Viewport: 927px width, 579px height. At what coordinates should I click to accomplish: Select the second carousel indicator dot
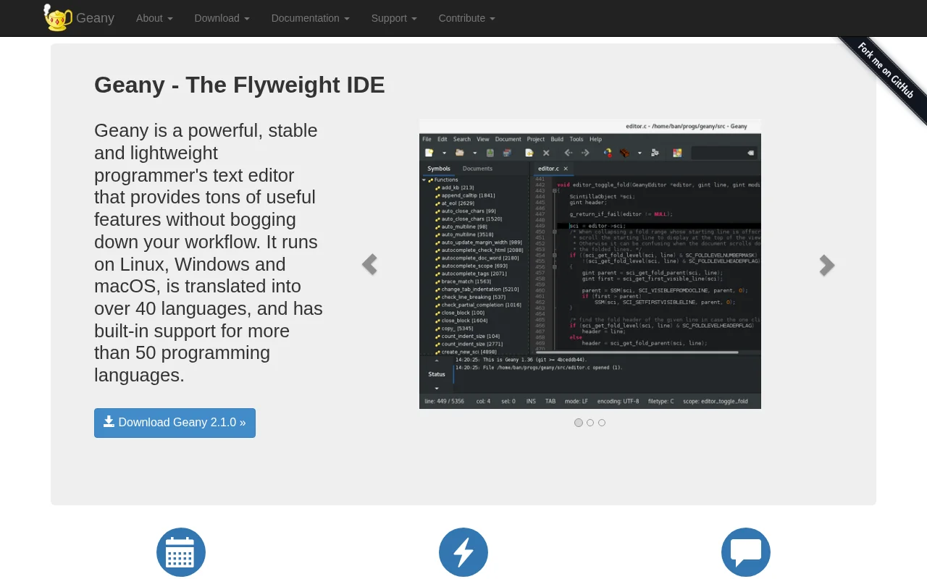(x=590, y=423)
